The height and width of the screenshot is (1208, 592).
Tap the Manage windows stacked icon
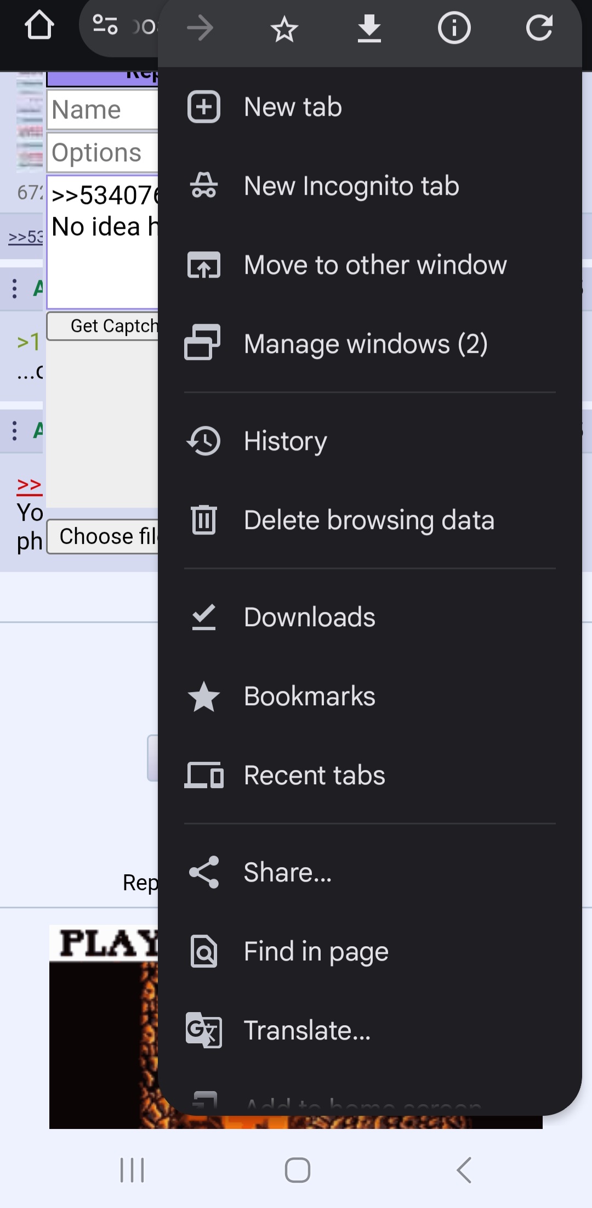click(203, 342)
